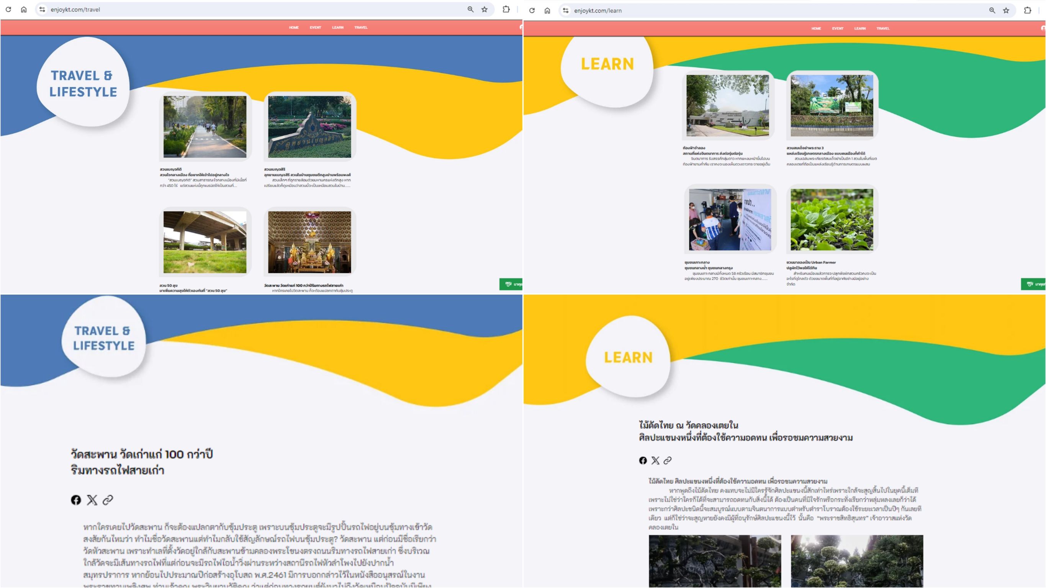Select LEARN nav item on travel page
The image size is (1046, 588).
pos(337,28)
